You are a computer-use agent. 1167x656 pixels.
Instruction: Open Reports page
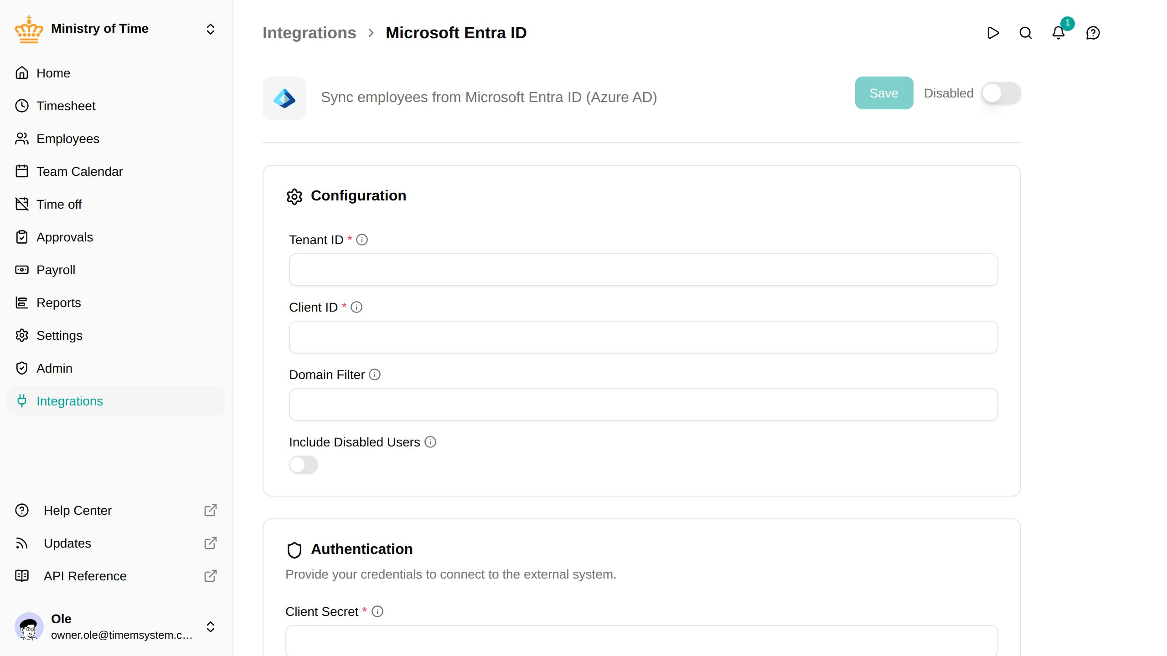pos(116,302)
